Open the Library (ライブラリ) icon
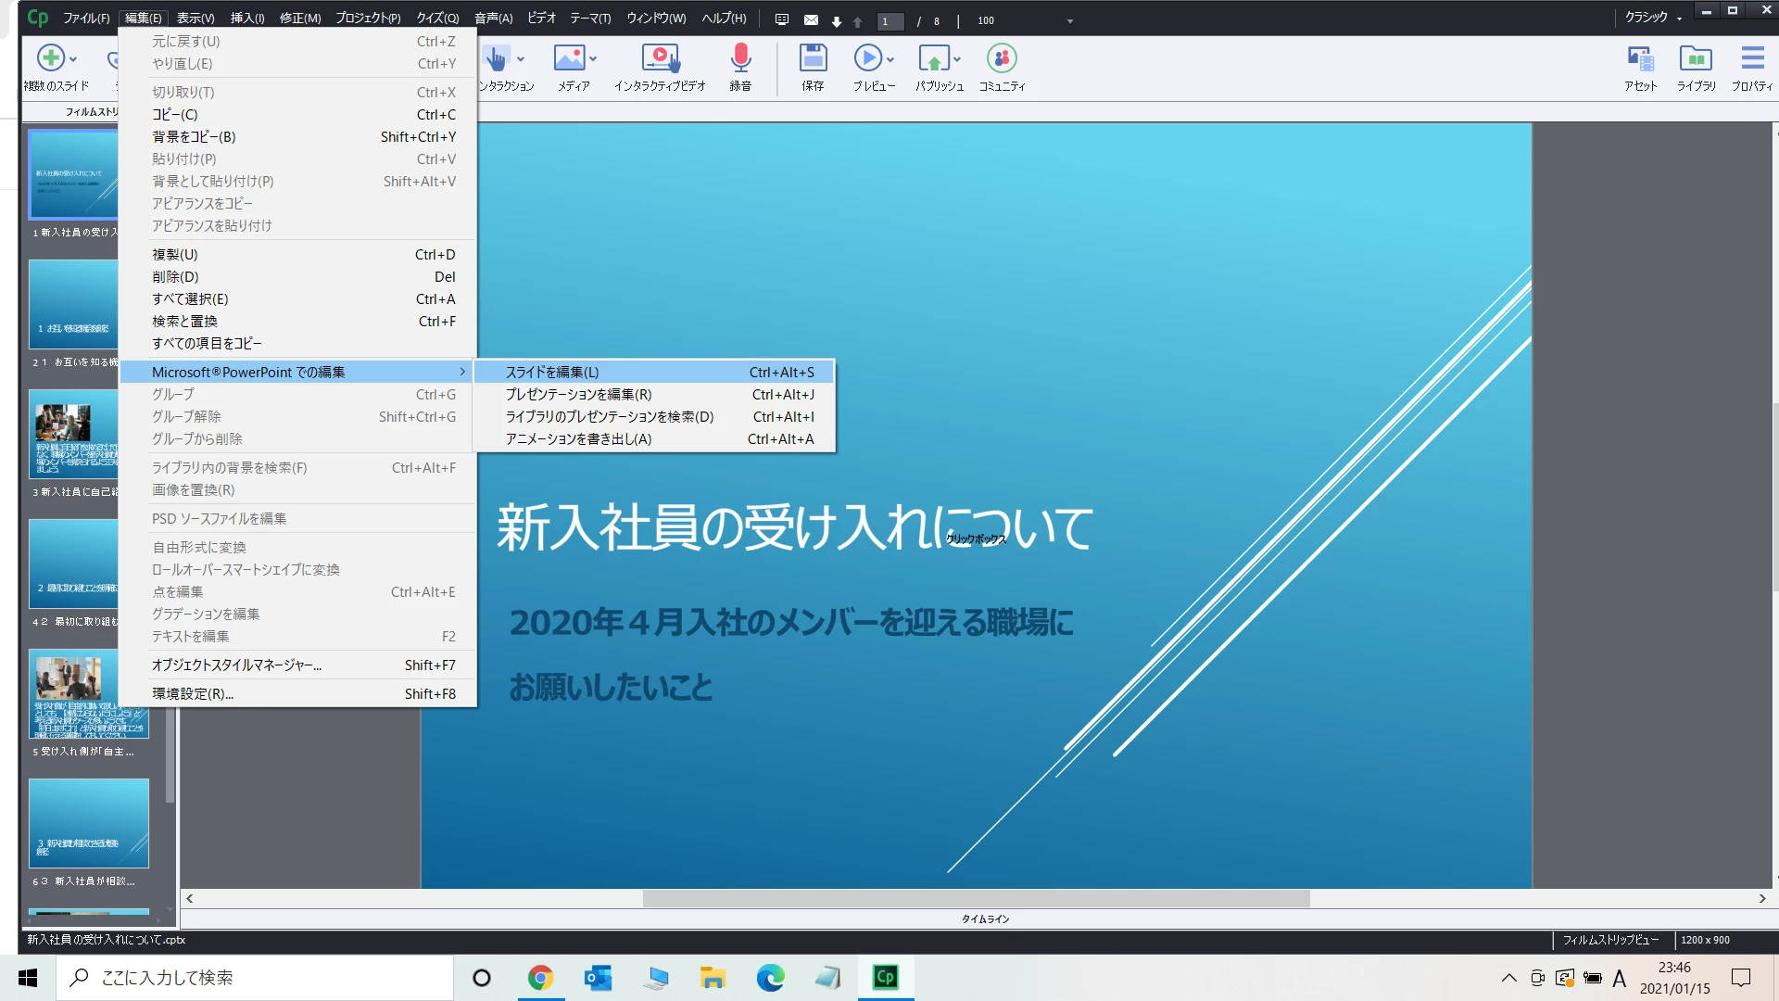 coord(1696,59)
